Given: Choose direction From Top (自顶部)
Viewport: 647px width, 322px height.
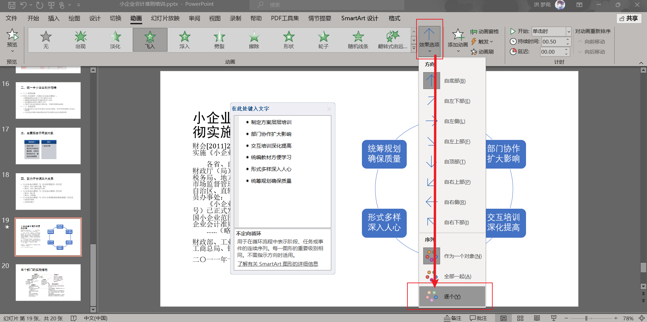Looking at the screenshot, I should tap(452, 162).
